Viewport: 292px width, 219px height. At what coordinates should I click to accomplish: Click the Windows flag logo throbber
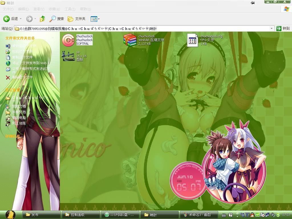click(287, 9)
